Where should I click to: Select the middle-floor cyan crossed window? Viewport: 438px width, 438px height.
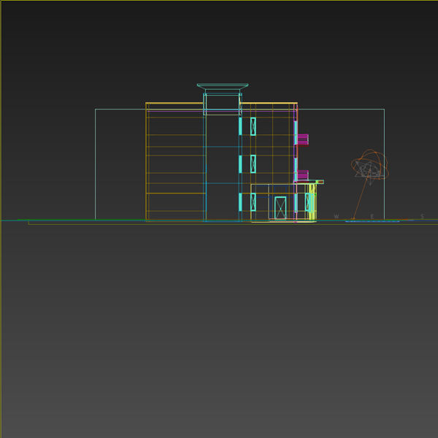(x=253, y=164)
